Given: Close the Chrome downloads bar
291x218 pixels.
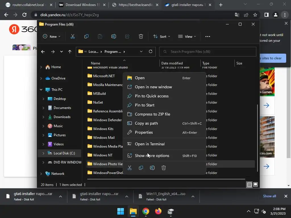Looking at the screenshot, I should click(x=286, y=196).
